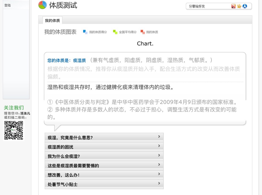
Task: Expand 我为什么会痰湿? section arrow
Action: pyautogui.click(x=159, y=156)
